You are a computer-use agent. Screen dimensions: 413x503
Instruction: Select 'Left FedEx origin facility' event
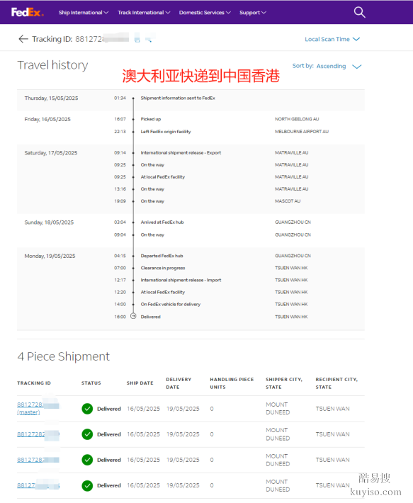click(166, 132)
